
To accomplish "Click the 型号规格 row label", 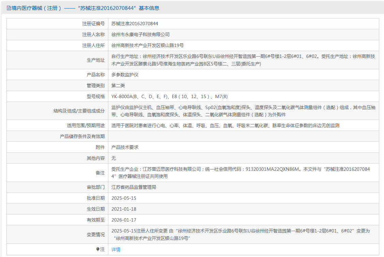I will (95, 96).
